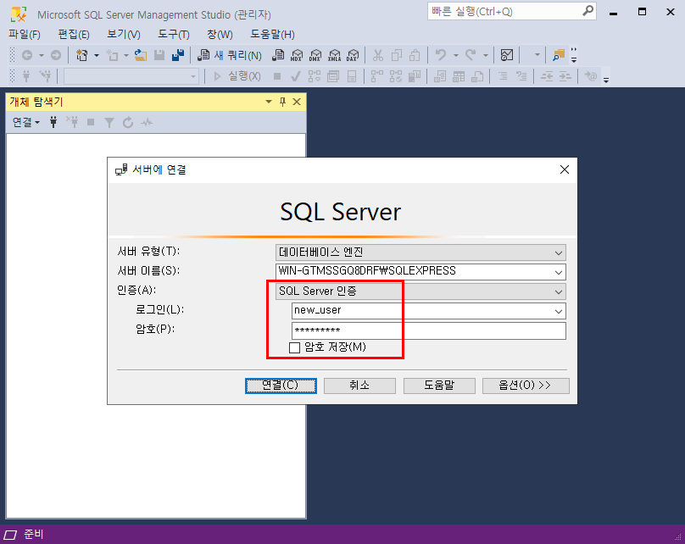Viewport: 685px width, 544px height.
Task: Click the 새 쿼리(N) new query button
Action: [x=230, y=55]
